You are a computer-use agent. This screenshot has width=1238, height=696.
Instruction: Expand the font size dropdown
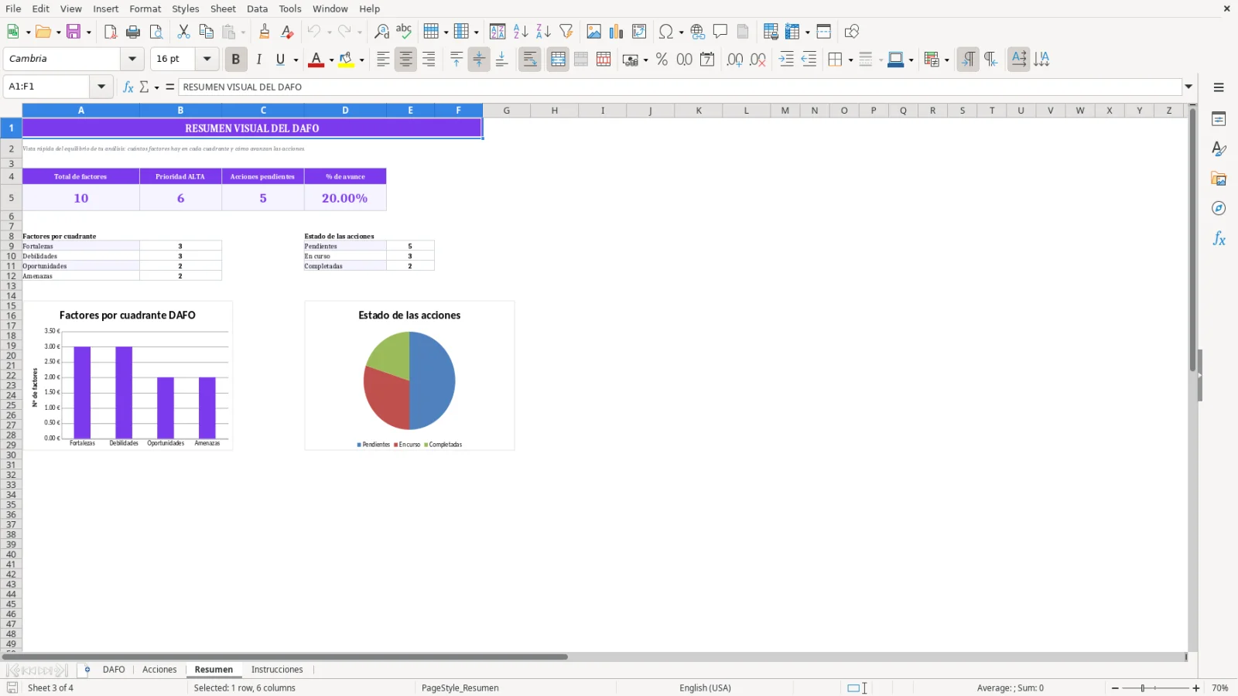tap(207, 59)
